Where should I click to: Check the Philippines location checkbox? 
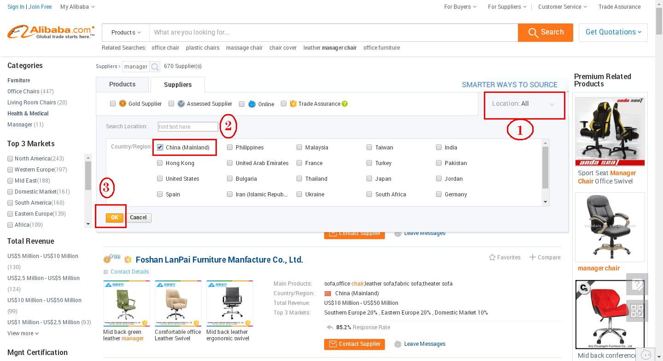click(x=230, y=148)
